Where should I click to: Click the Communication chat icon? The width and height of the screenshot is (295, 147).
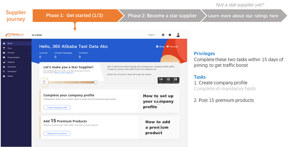click(x=4, y=58)
